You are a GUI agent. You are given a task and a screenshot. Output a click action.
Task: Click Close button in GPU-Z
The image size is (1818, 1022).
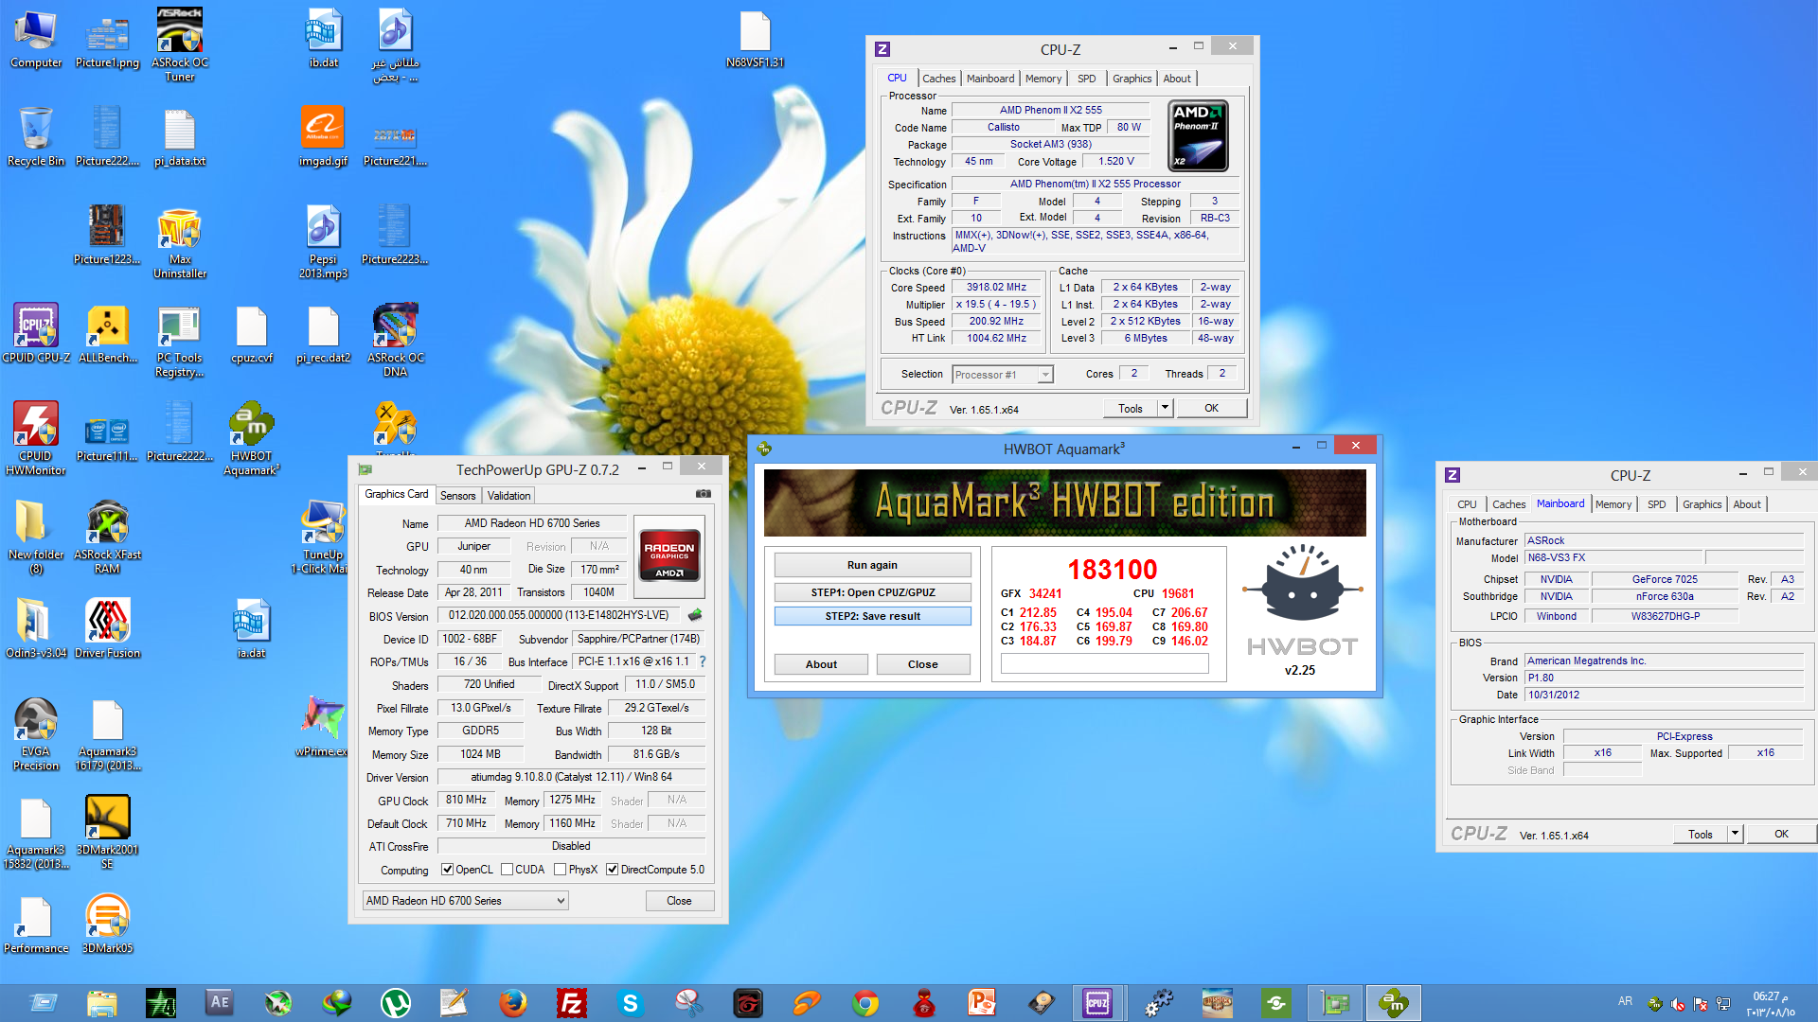[x=679, y=901]
